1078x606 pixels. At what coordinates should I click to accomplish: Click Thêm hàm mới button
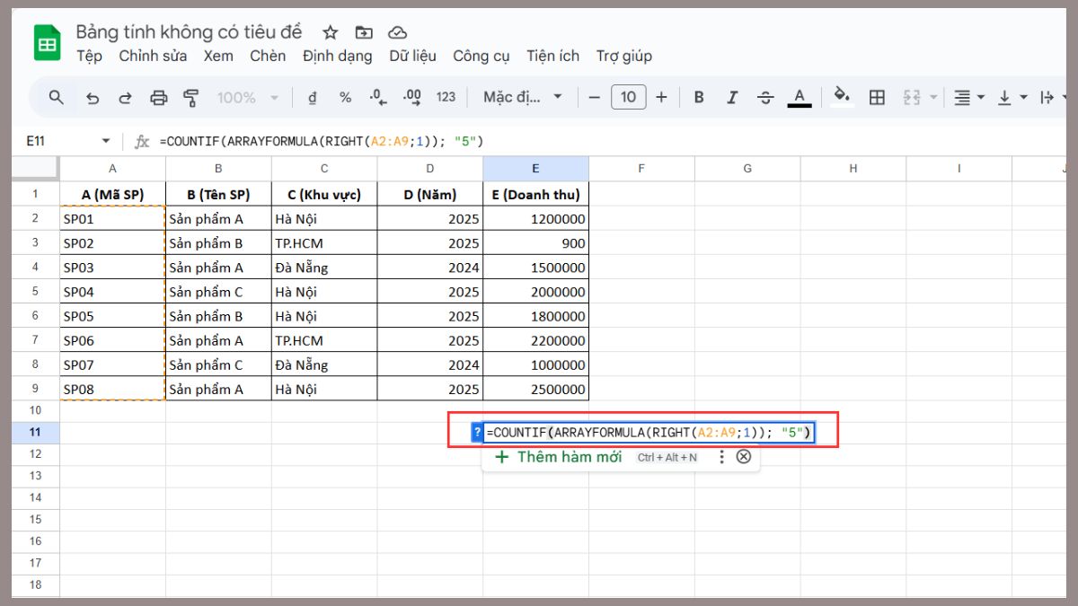[558, 457]
